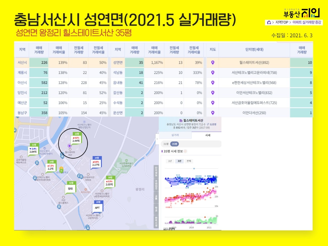Open the 교통 side tab
This screenshot has width=328, height=246.
pyautogui.click(x=156, y=198)
